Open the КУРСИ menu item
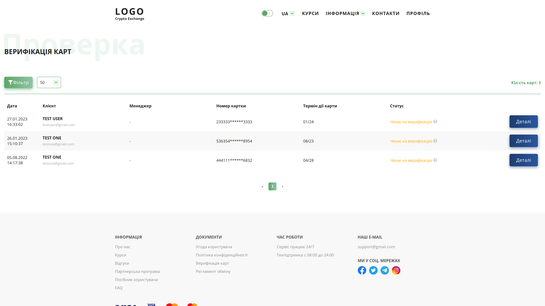The width and height of the screenshot is (545, 306). coord(310,13)
